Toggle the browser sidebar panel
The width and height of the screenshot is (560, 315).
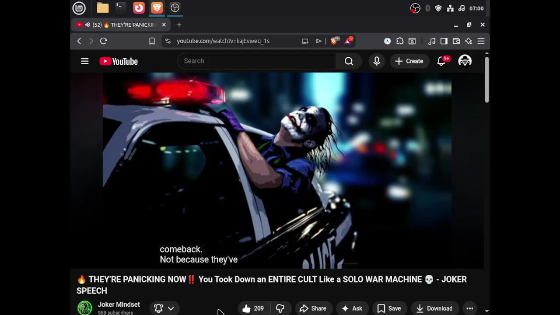444,41
